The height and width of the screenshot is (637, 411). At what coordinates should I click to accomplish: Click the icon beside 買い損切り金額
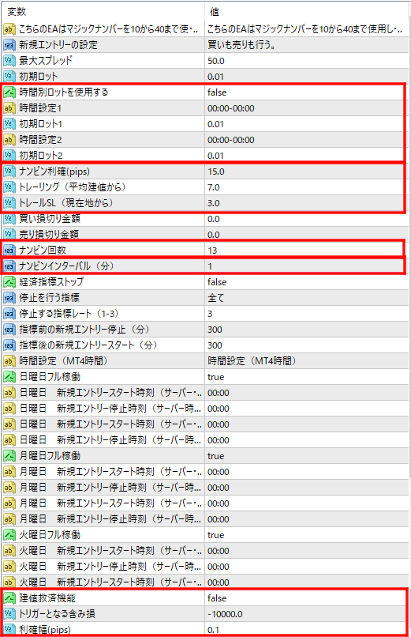tap(9, 219)
